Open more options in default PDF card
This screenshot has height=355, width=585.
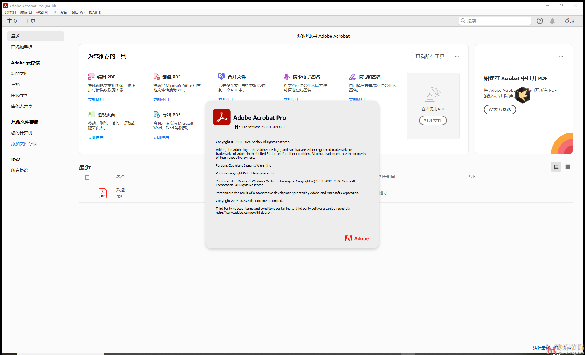pos(561,57)
